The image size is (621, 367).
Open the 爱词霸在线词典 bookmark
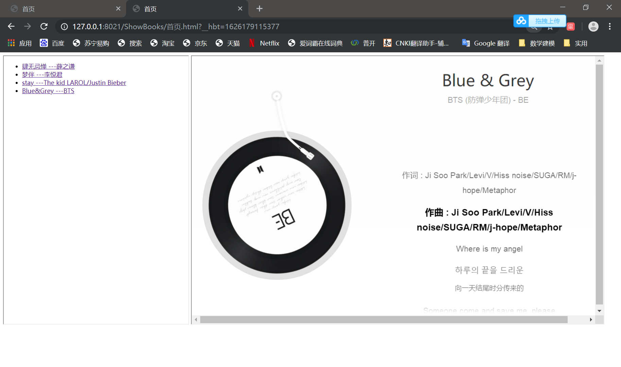coord(315,43)
